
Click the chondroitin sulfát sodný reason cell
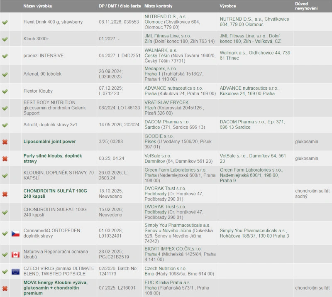(312, 194)
